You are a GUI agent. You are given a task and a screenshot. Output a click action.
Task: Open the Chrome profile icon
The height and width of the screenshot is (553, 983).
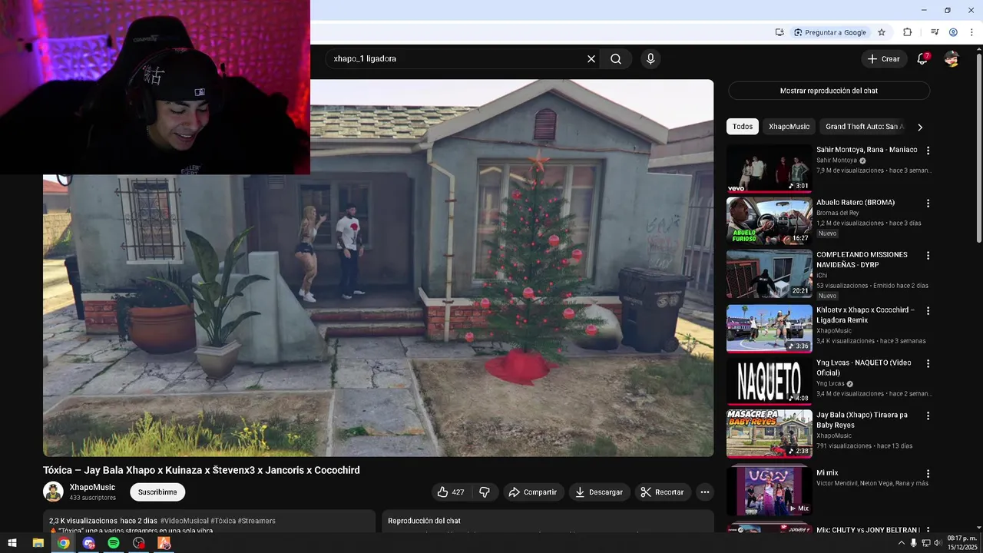click(953, 32)
